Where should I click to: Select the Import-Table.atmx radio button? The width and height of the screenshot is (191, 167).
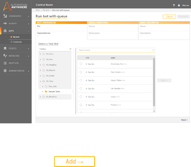pos(81,80)
